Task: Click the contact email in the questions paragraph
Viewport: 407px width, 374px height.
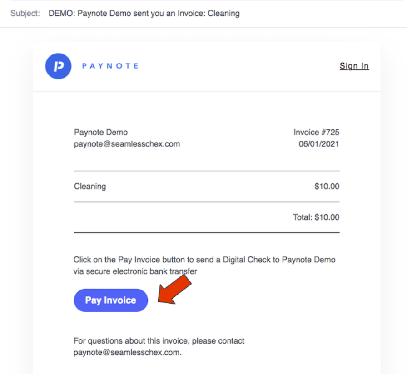Action: coord(128,353)
